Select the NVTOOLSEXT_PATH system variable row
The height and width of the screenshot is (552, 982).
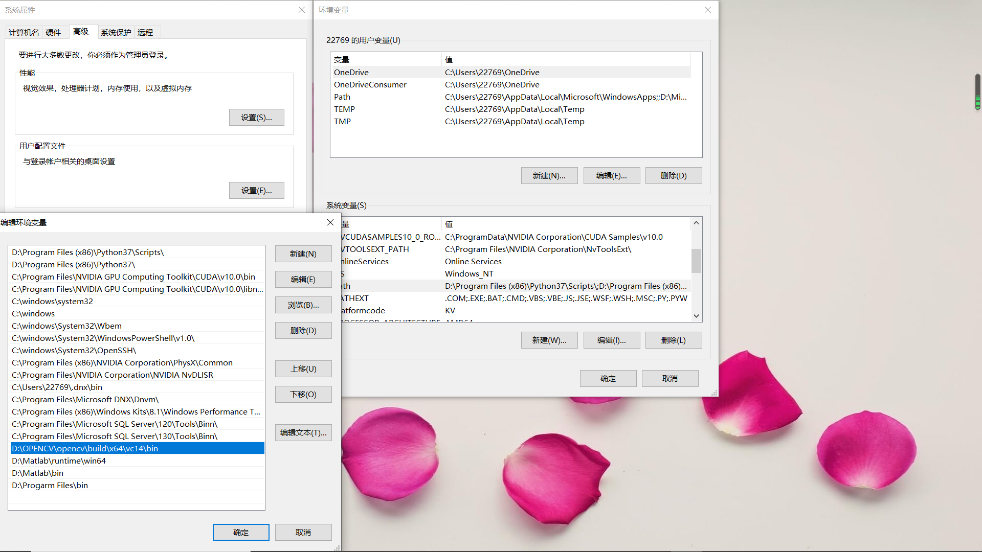point(516,249)
